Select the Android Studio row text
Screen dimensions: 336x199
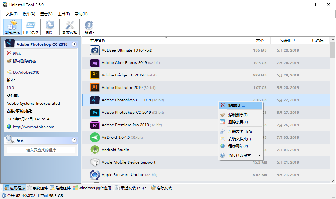[115, 150]
